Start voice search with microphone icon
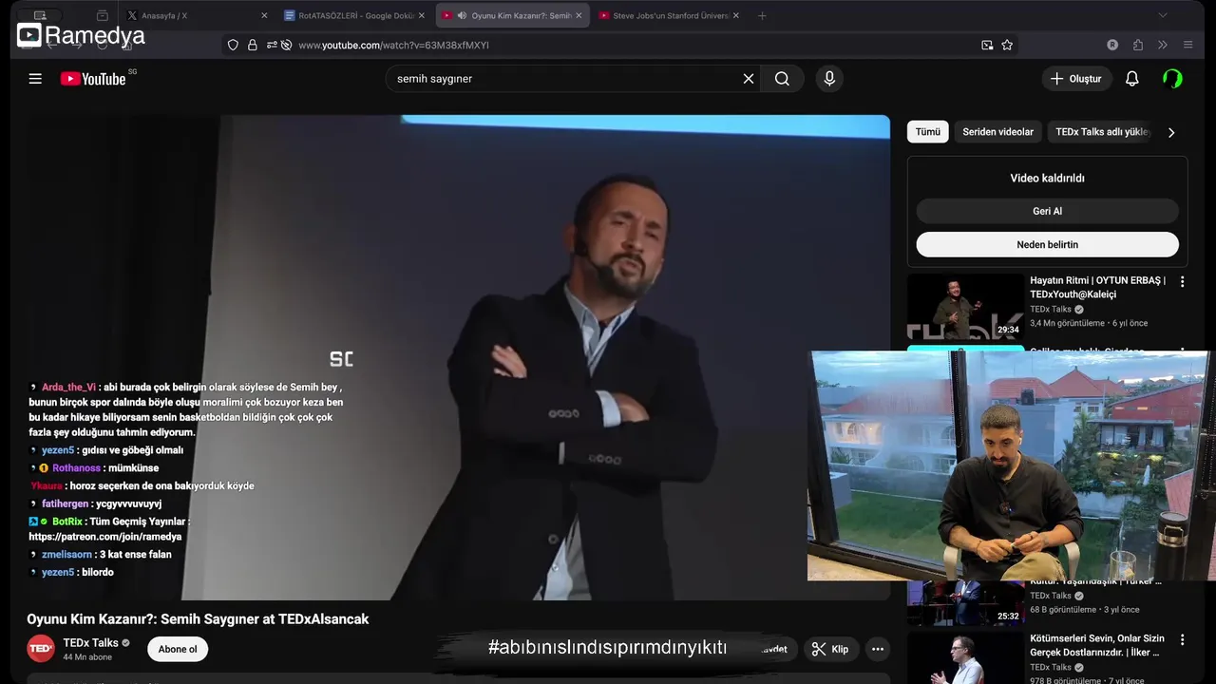 (x=829, y=79)
